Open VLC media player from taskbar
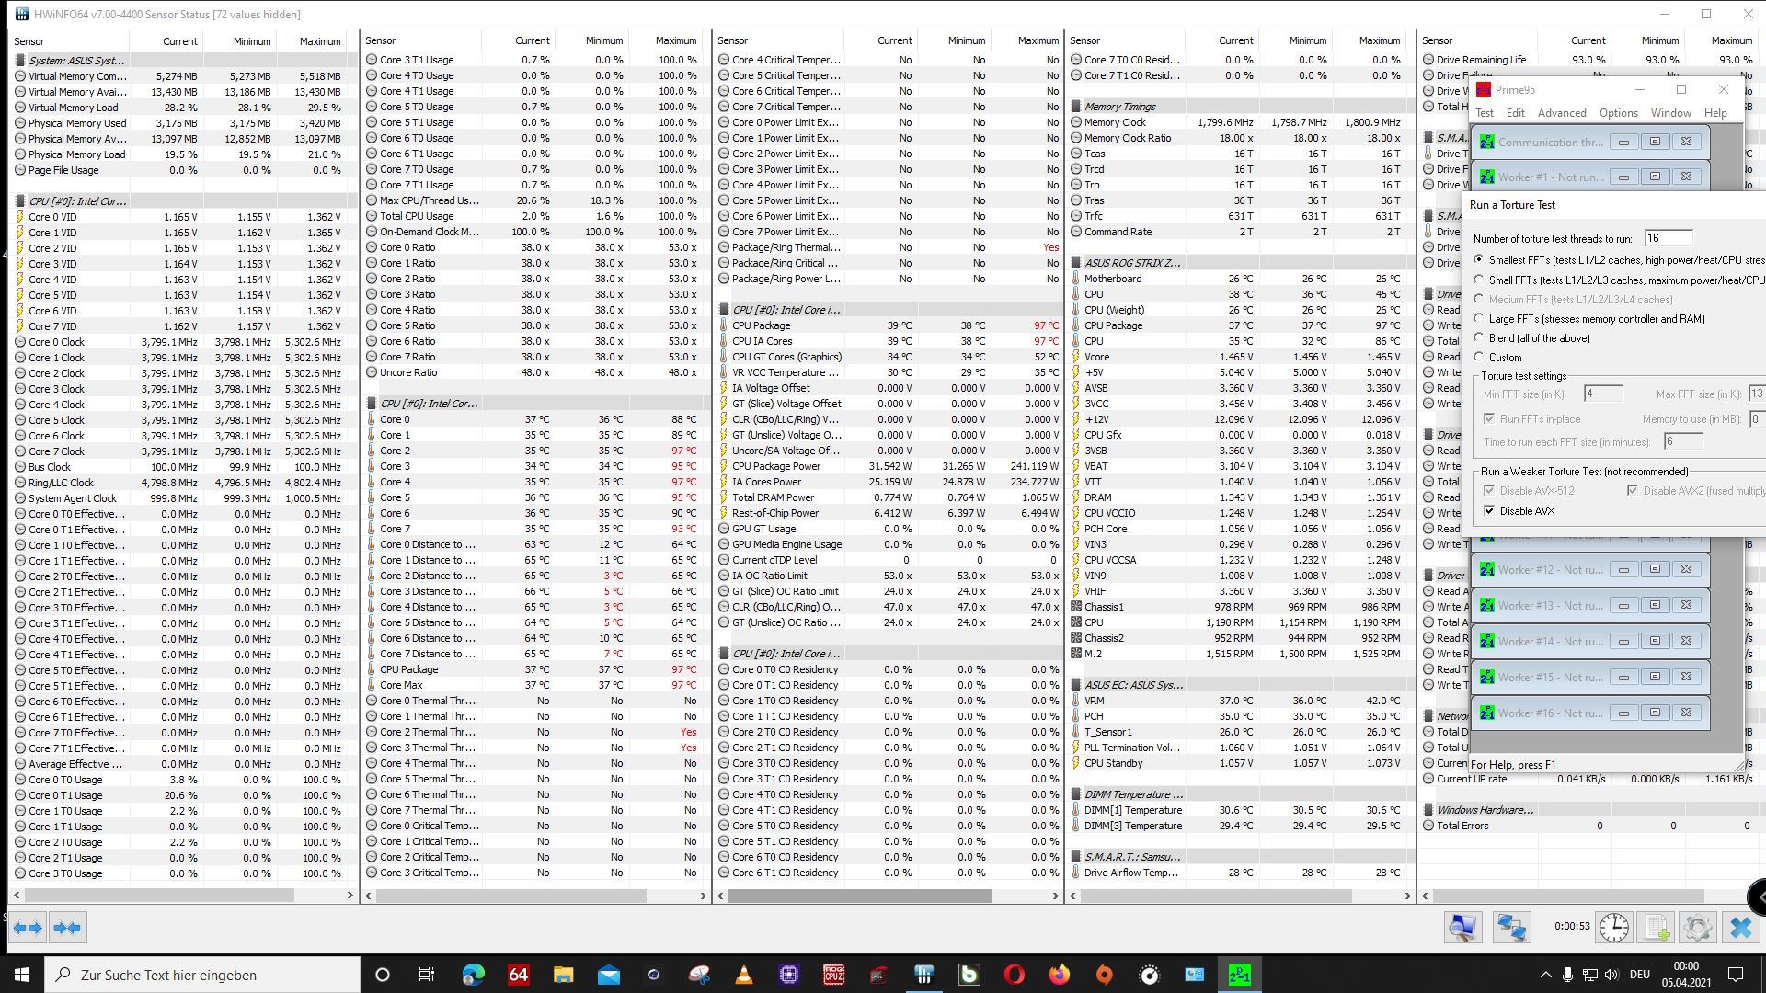Image resolution: width=1766 pixels, height=993 pixels. click(743, 975)
